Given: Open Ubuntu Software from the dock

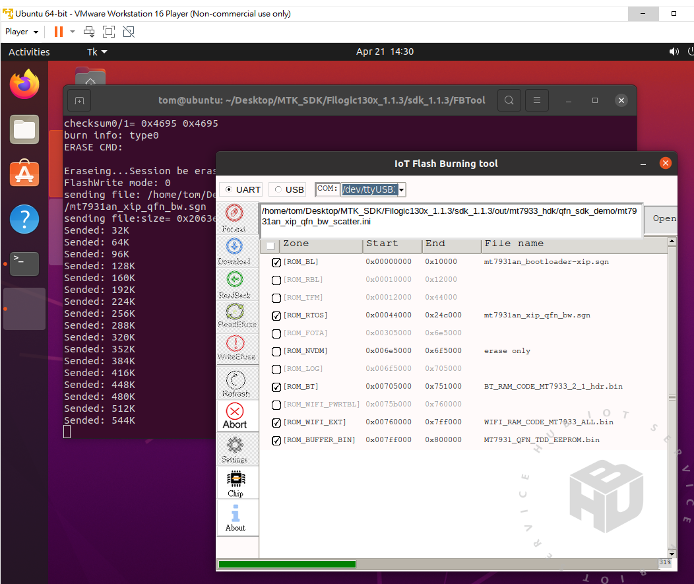Looking at the screenshot, I should click(x=24, y=173).
